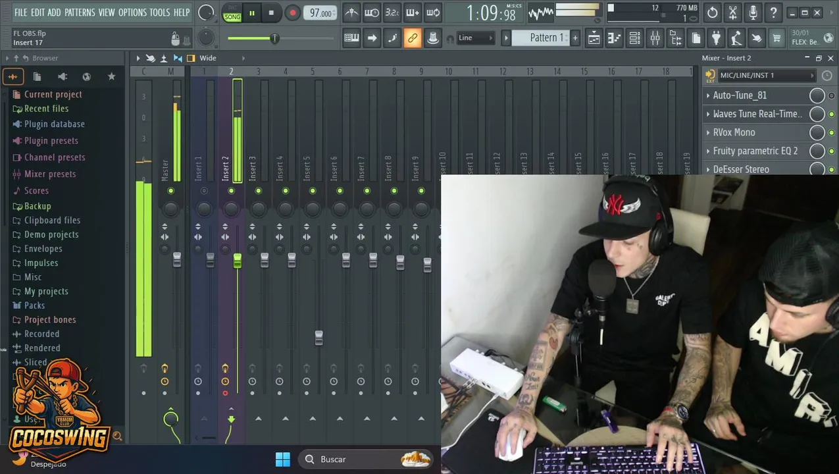Click the undo history circular arrow icon

coord(712,13)
